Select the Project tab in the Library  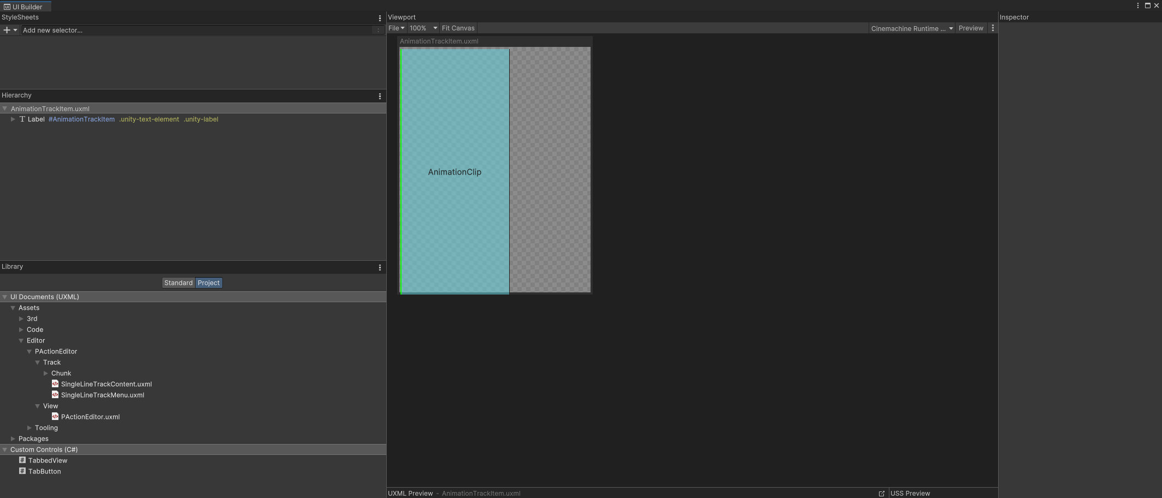208,283
